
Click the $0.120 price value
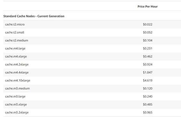[147, 88]
